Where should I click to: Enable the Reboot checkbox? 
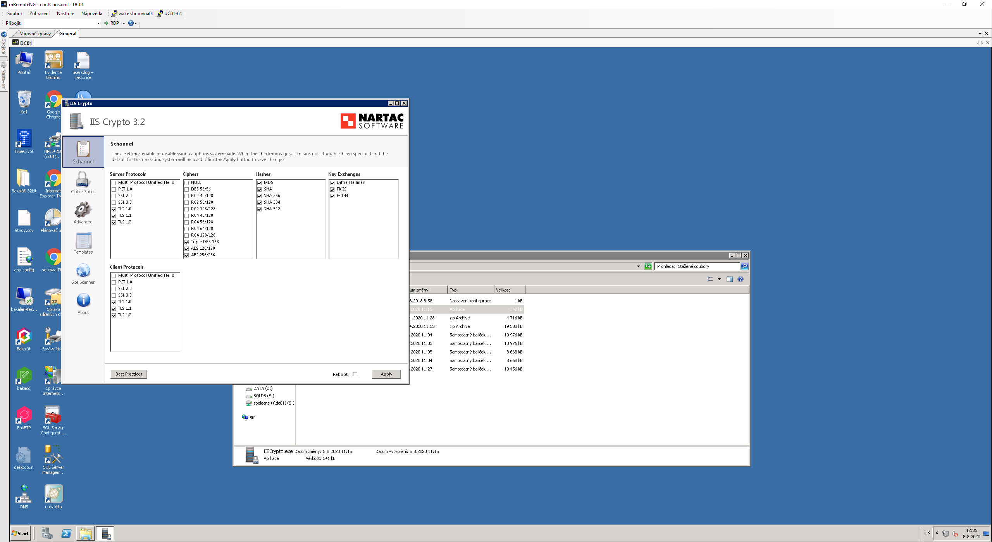click(355, 374)
